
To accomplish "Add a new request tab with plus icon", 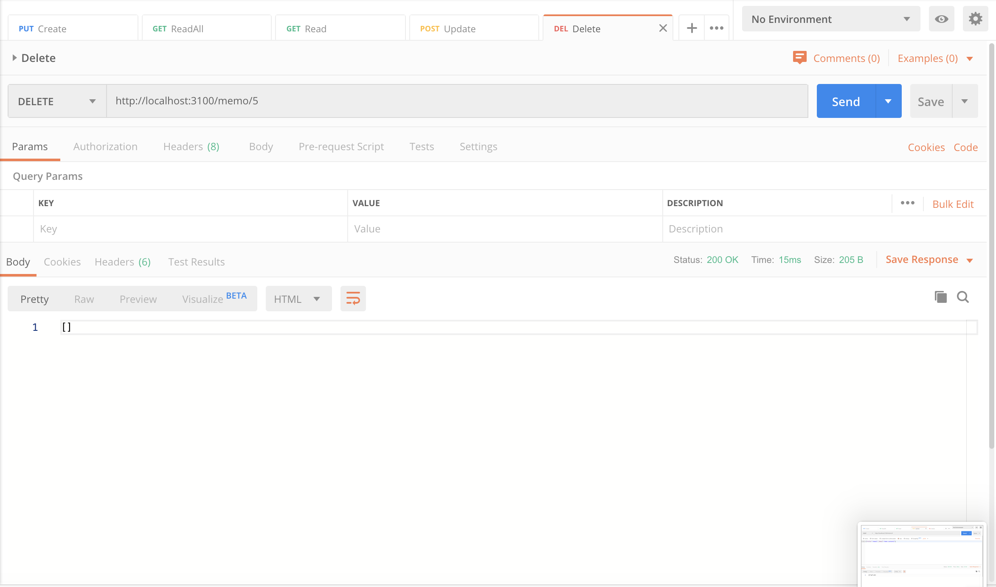I will click(692, 28).
